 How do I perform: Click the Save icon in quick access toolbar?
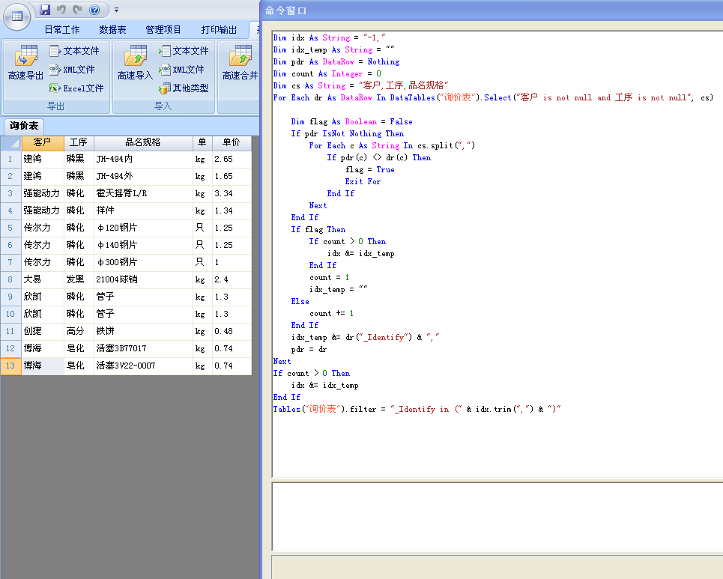(45, 10)
